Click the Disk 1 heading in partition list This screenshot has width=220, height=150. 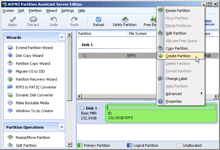tap(87, 45)
